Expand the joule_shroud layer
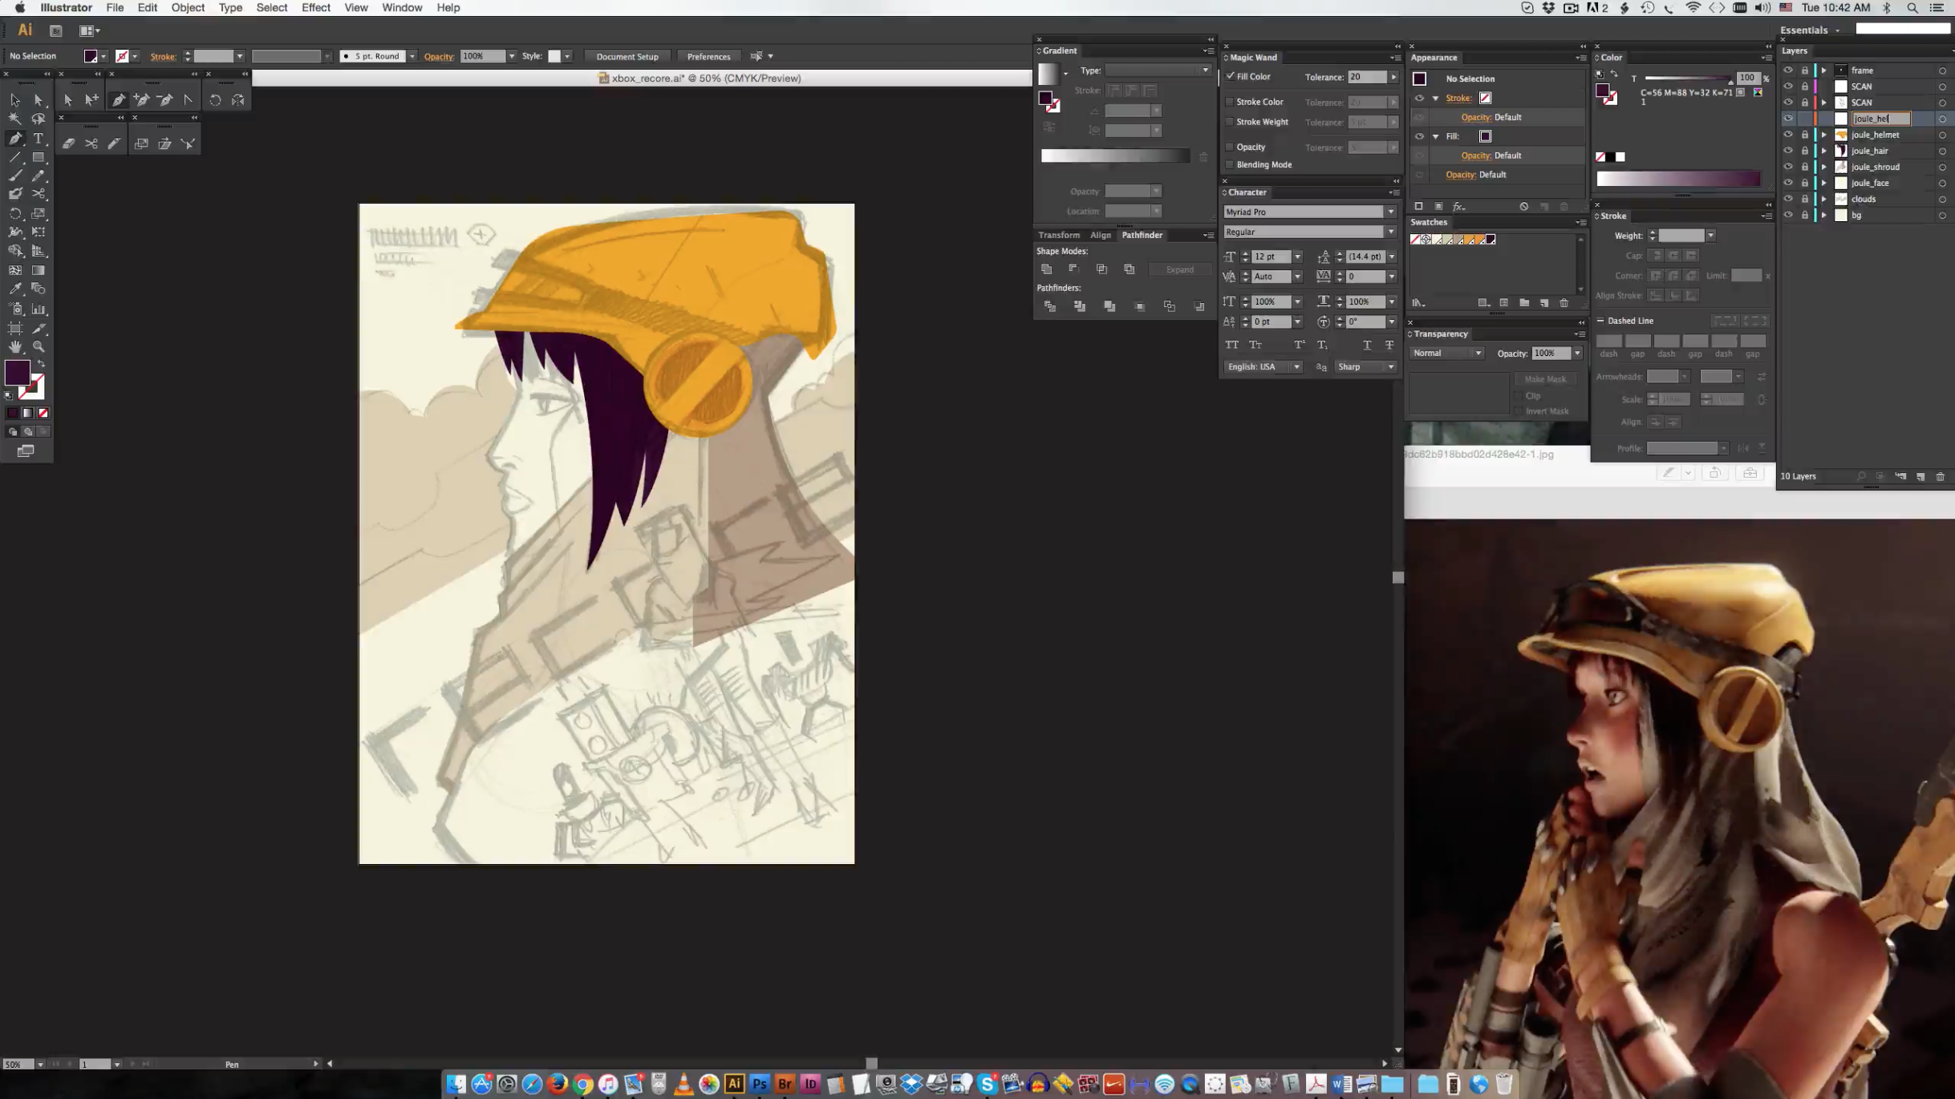 (x=1823, y=167)
